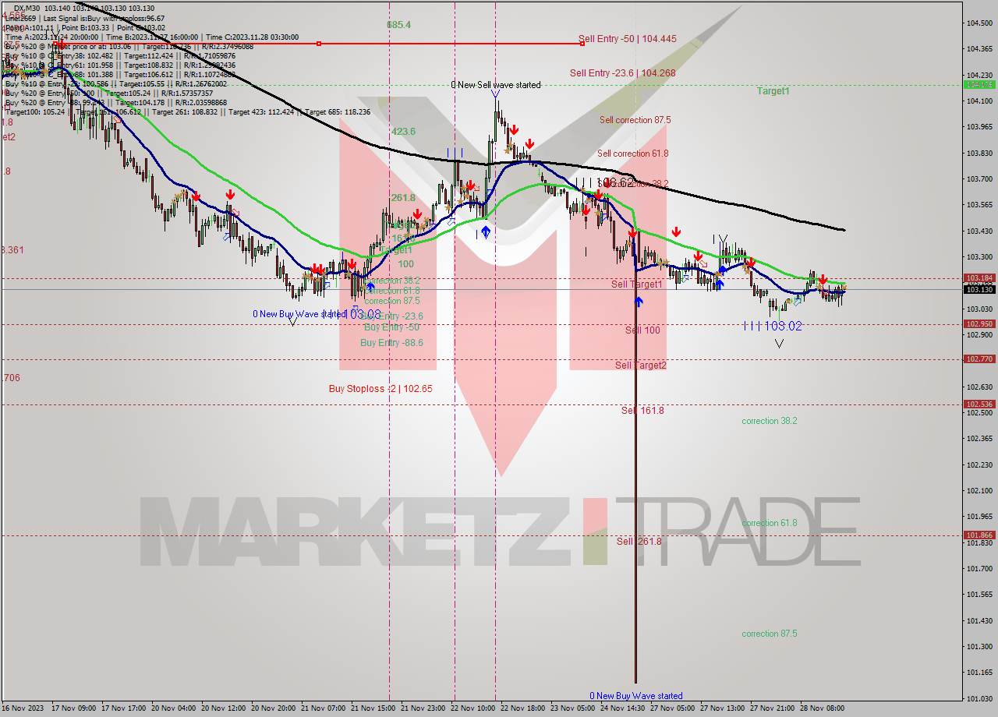
Task: Click the 'Sell Entry -23.6 | 104.268' label
Action: 622,73
